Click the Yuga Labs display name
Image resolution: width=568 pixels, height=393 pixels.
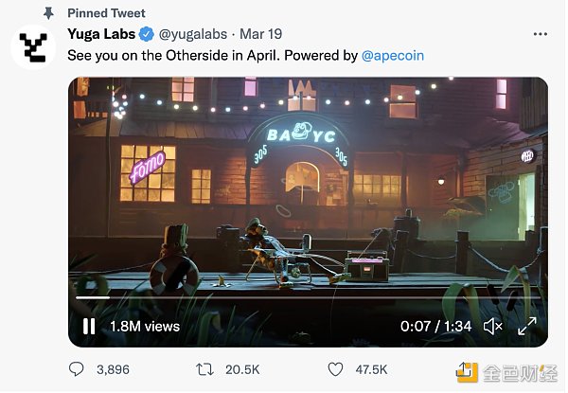tap(101, 34)
